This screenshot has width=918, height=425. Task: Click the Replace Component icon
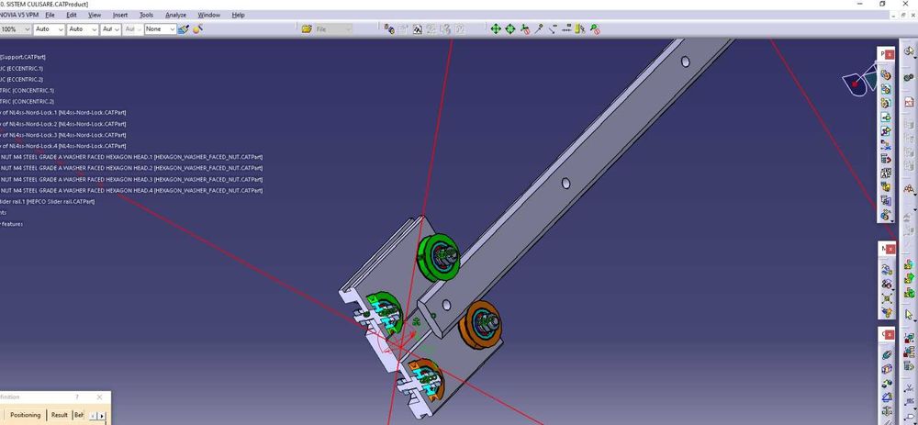click(886, 145)
